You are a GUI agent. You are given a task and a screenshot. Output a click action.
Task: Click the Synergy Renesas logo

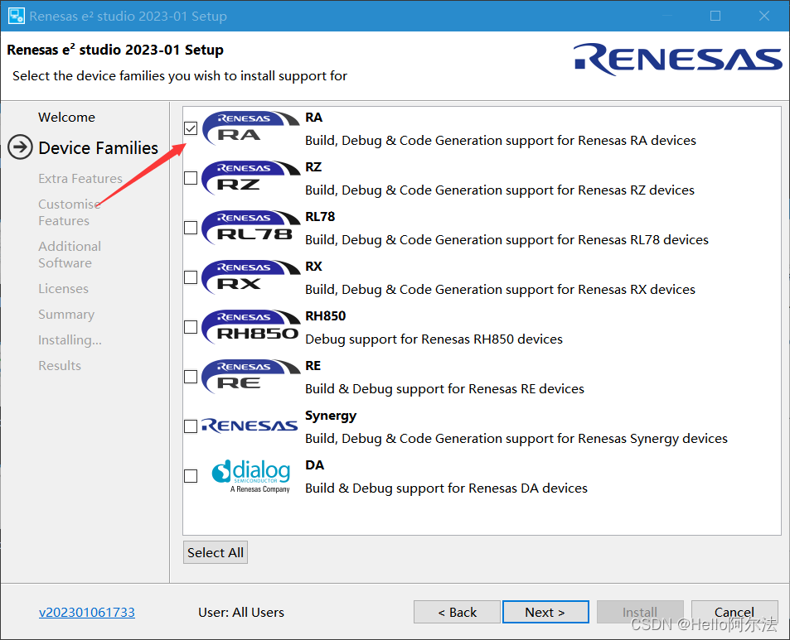click(x=250, y=426)
